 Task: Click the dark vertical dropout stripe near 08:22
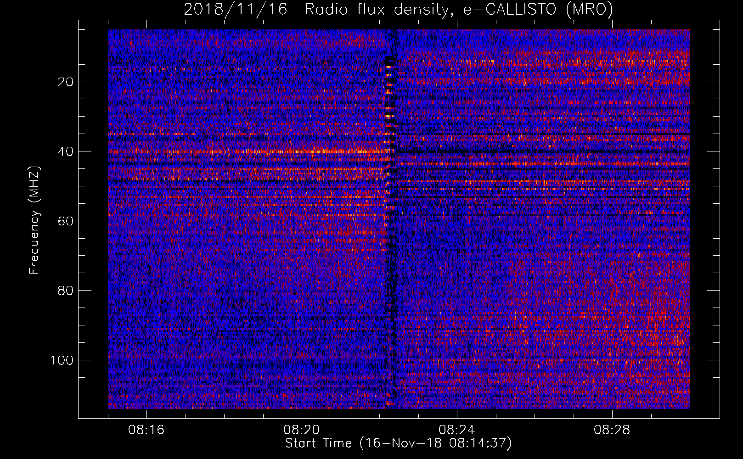391,219
